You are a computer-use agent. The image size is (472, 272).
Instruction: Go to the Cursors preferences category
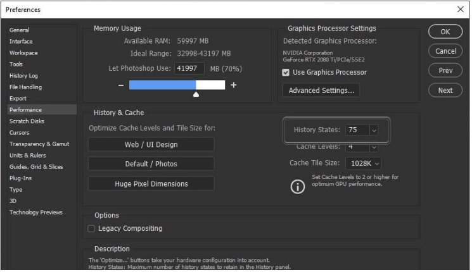coord(20,133)
